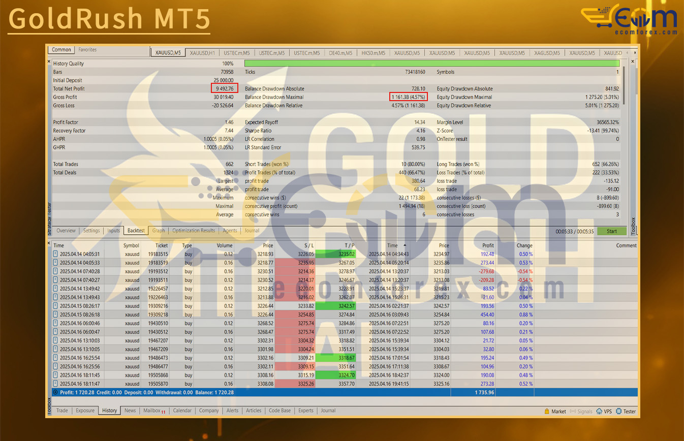Open the Graph tab
This screenshot has width=684, height=441.
[x=159, y=231]
